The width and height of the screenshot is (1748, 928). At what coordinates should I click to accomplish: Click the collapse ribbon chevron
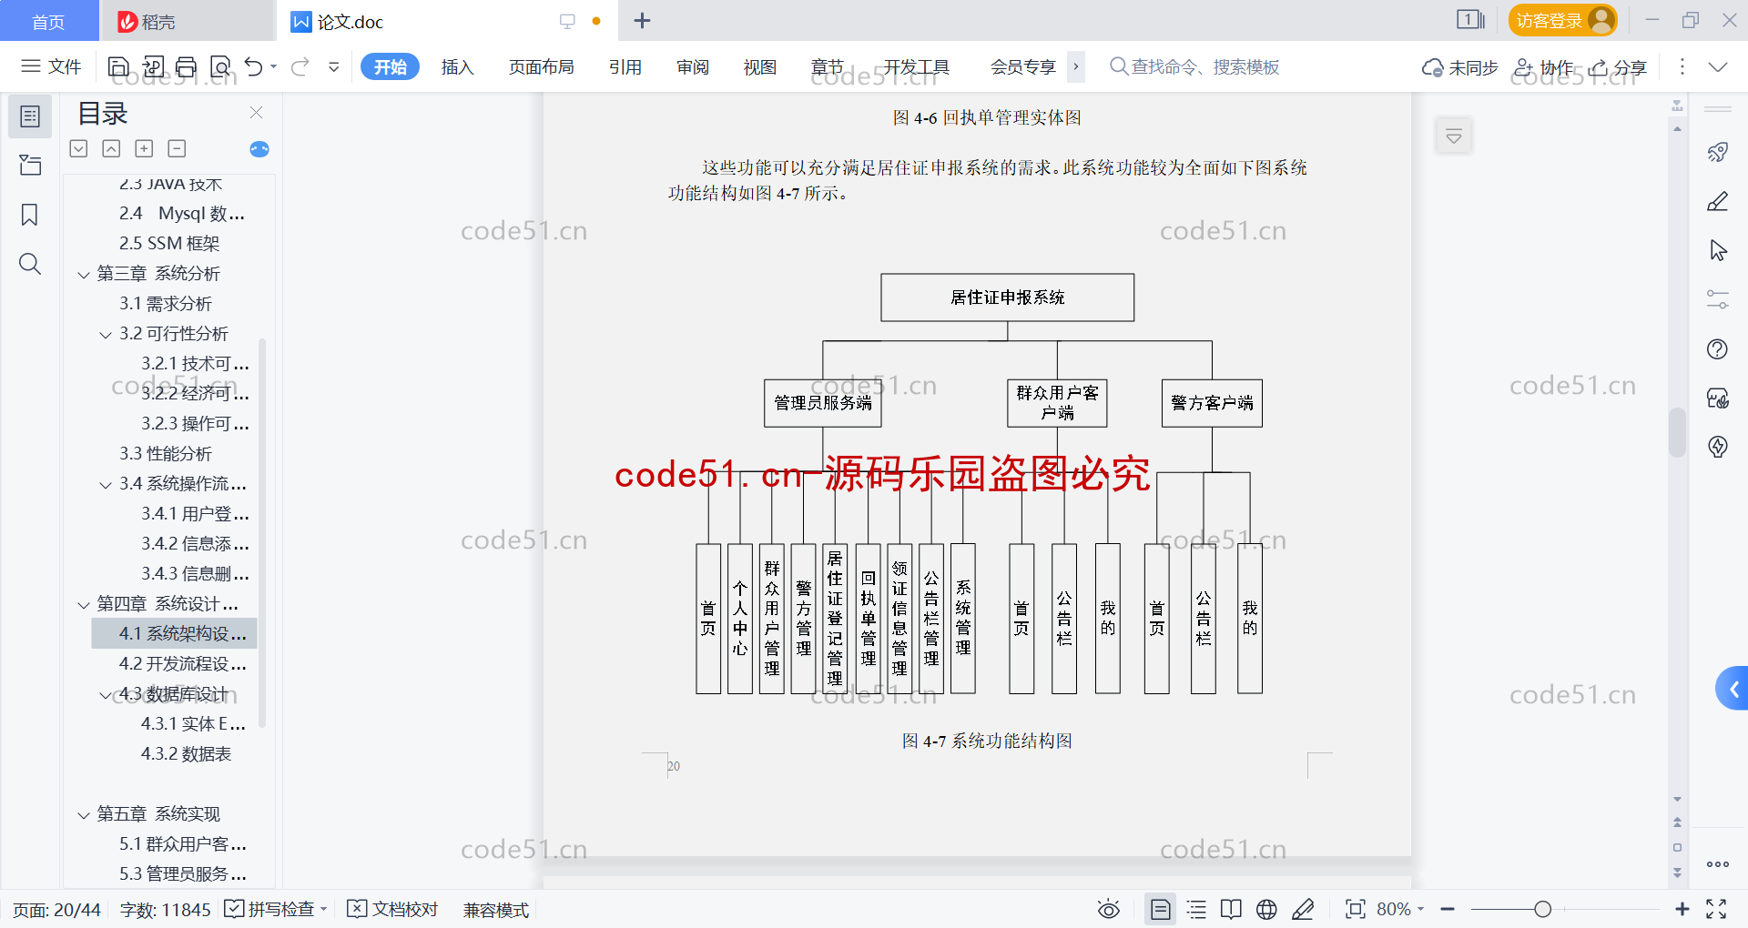[x=1718, y=67]
